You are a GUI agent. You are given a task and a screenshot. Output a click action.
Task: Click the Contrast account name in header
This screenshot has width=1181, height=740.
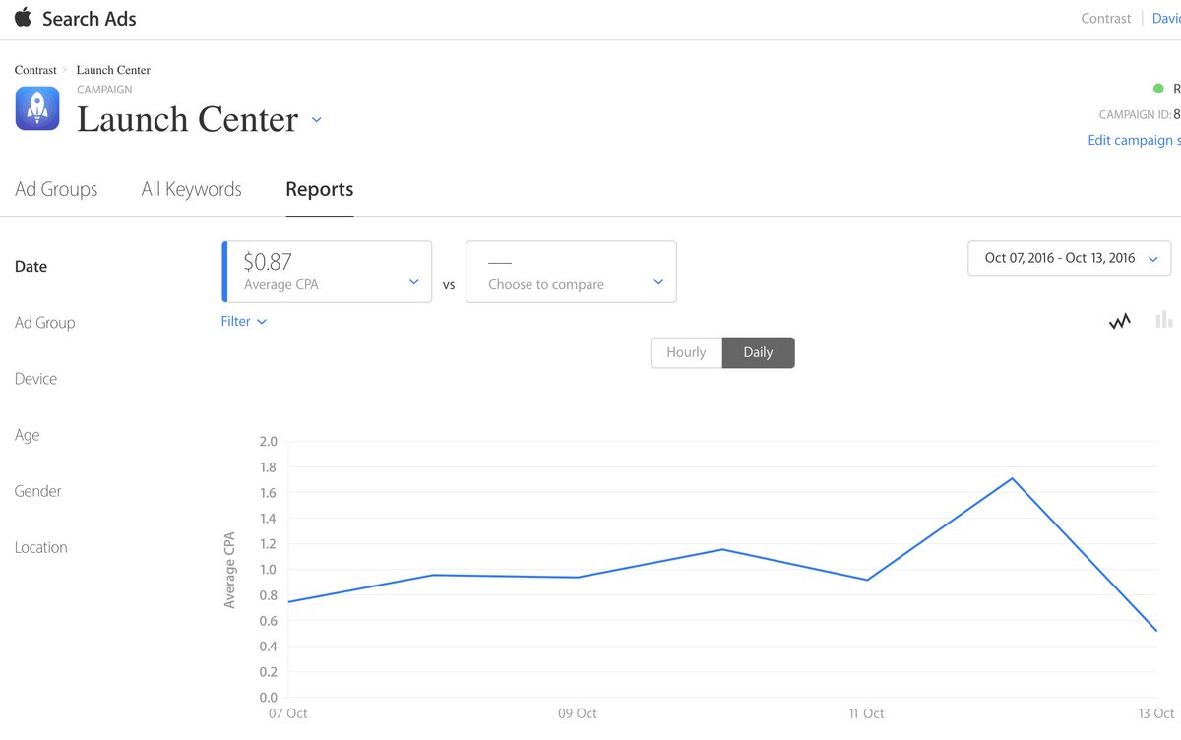pos(1106,18)
